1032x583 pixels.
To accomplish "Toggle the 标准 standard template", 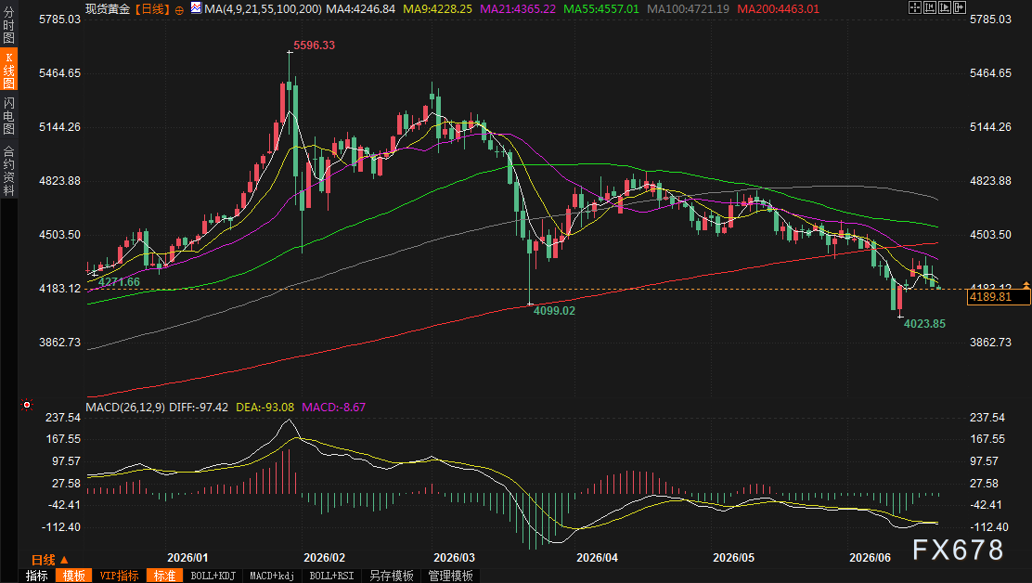I will click(x=164, y=576).
